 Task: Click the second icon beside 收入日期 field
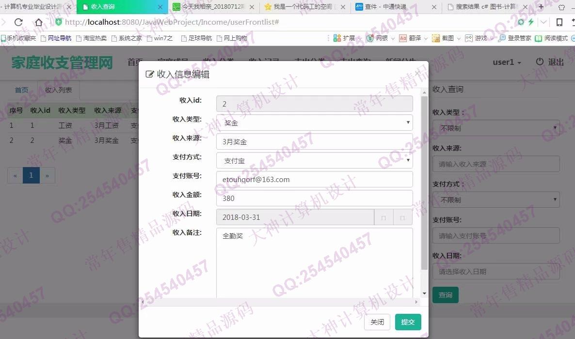pos(402,217)
